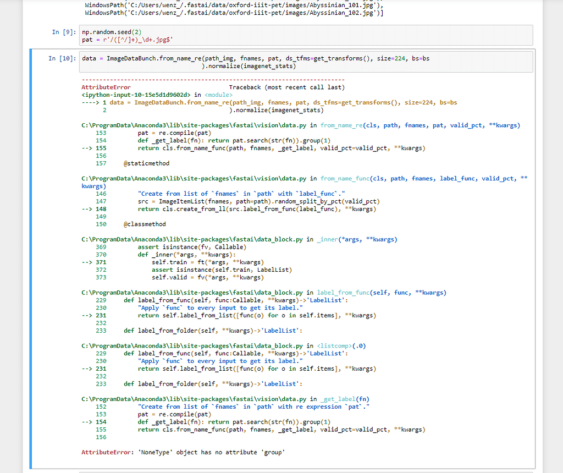Select the In [9] prompt label
563x473 pixels.
(x=64, y=32)
